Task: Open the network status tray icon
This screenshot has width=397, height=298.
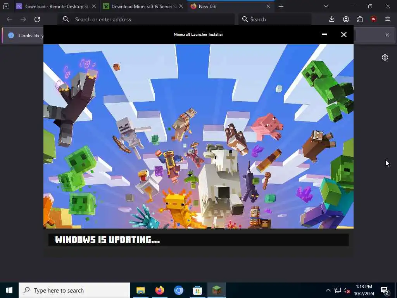Action: tap(338, 290)
